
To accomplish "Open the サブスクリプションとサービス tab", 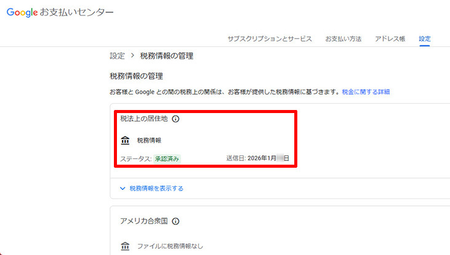I will coord(270,39).
